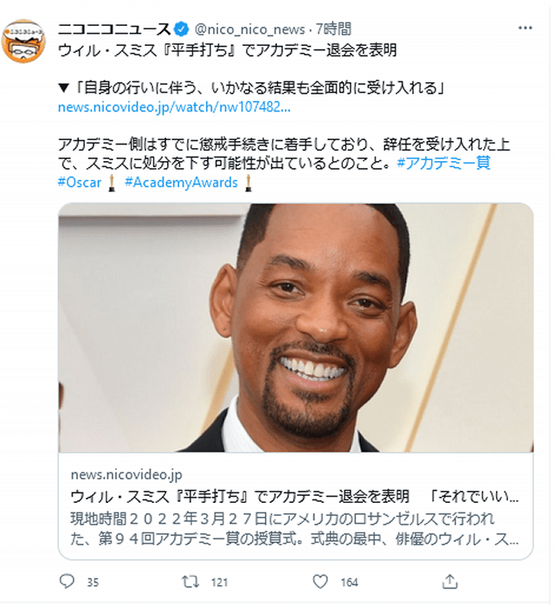The height and width of the screenshot is (605, 554).
Task: Click the verified badge beside ニコニコニュース
Action: pyautogui.click(x=181, y=29)
